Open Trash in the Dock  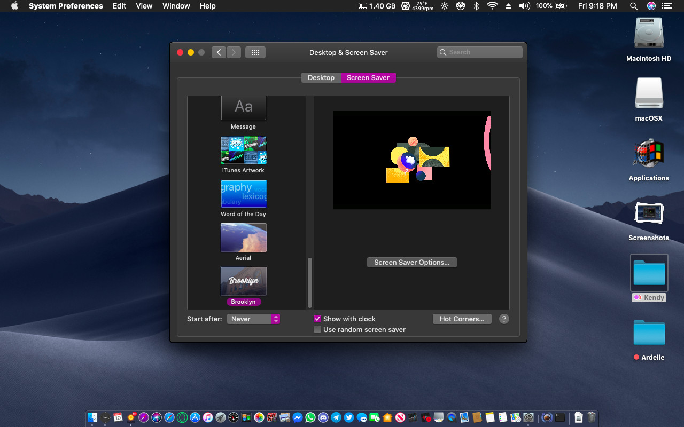(592, 417)
